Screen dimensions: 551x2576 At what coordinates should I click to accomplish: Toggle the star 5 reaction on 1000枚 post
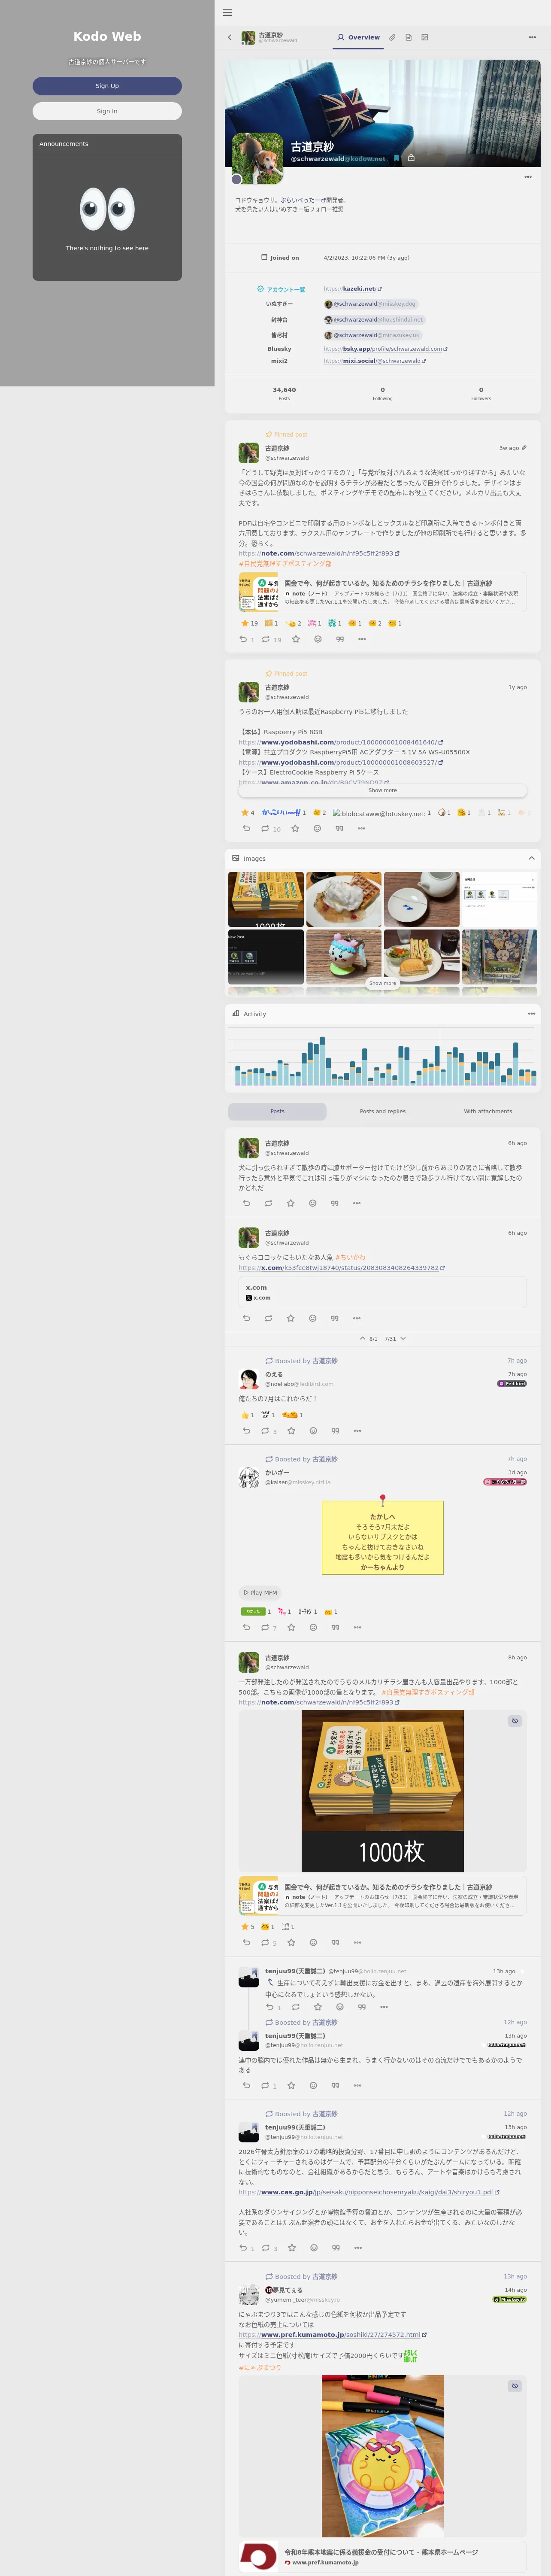tap(248, 1926)
